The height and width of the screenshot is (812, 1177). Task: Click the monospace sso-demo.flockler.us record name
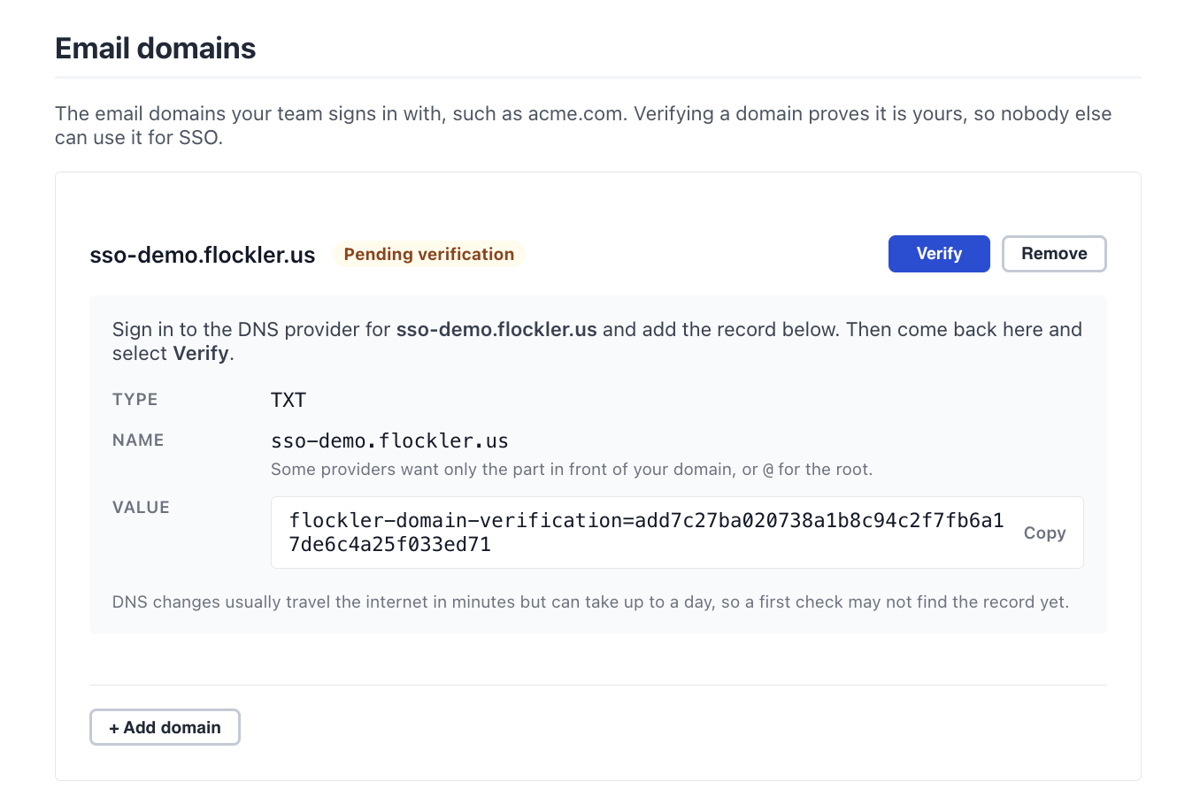click(389, 440)
